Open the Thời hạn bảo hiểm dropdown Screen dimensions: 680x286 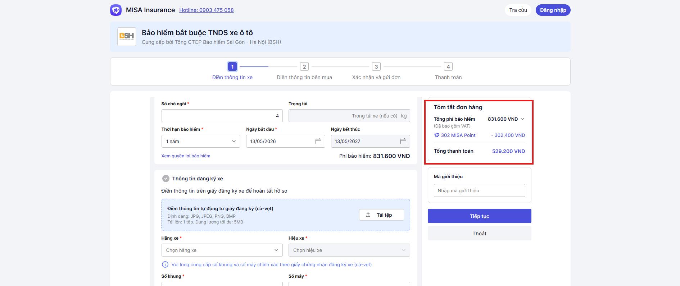pyautogui.click(x=201, y=141)
